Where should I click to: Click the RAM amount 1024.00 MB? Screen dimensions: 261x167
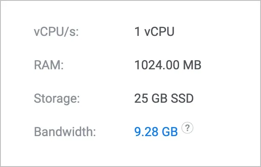pyautogui.click(x=168, y=66)
